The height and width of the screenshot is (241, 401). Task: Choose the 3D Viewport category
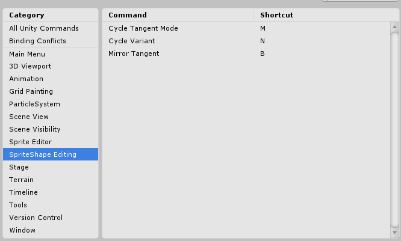coord(30,66)
